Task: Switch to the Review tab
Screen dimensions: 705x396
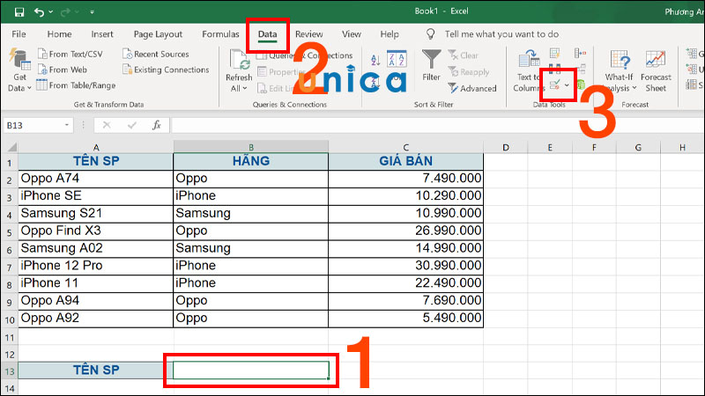Action: coord(309,34)
